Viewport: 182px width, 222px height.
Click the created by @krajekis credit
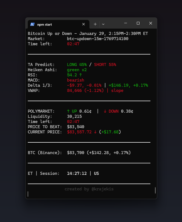tap(89, 189)
